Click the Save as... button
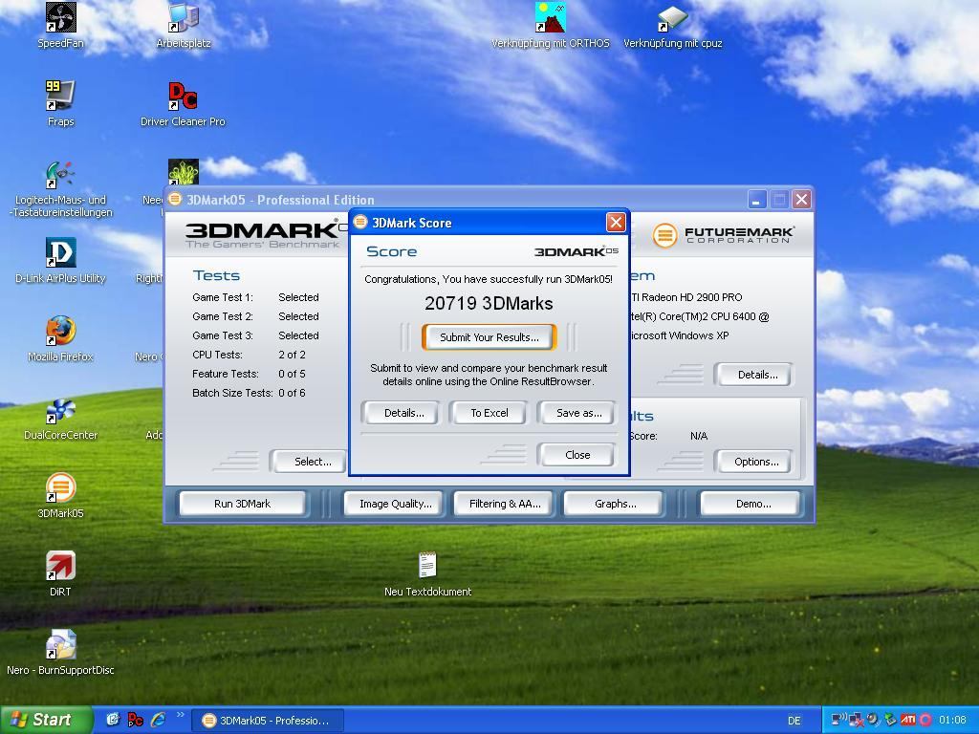 tap(578, 413)
